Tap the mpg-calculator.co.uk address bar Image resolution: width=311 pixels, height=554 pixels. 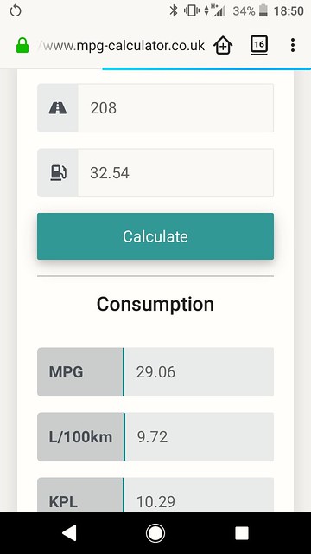click(121, 46)
